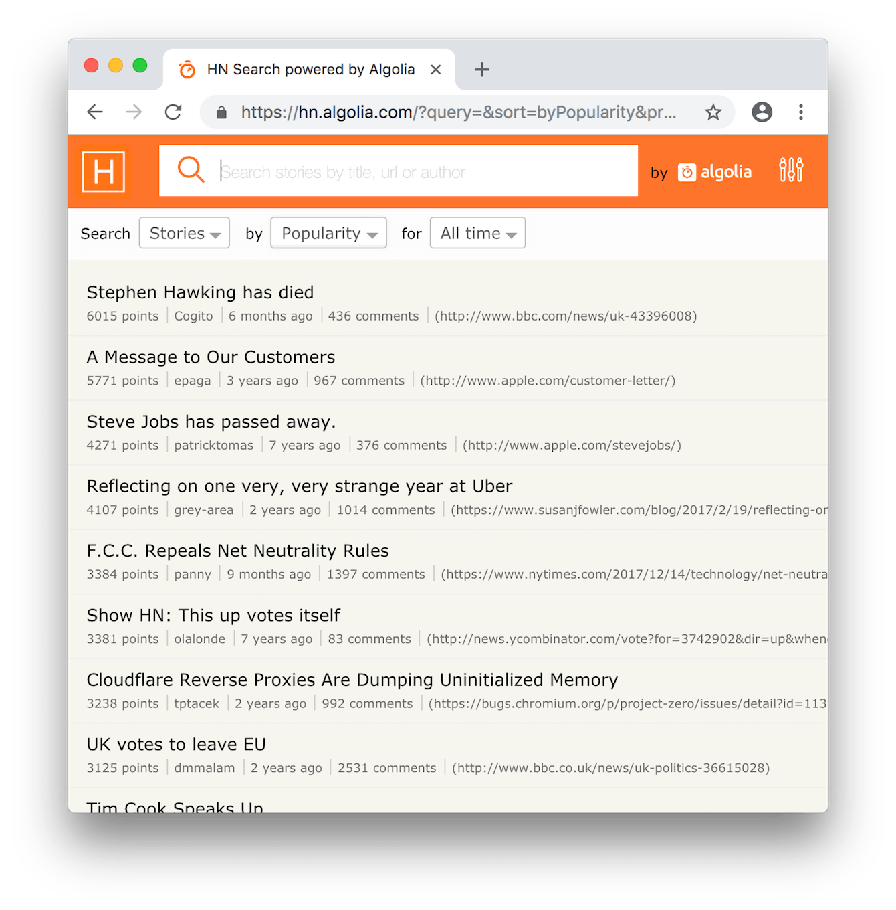This screenshot has height=910, width=896.
Task: Close the HN Search tab
Action: point(436,70)
